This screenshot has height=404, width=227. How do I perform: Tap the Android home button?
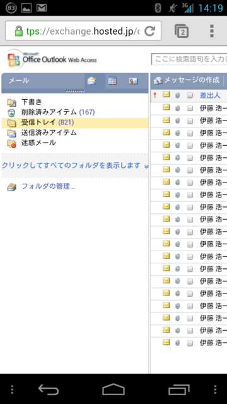pos(113,389)
